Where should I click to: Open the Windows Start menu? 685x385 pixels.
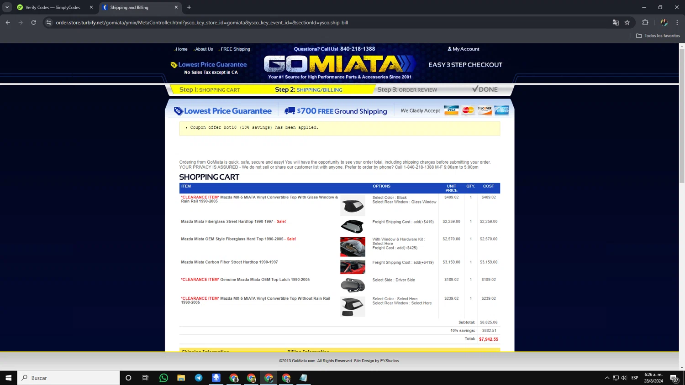(8, 378)
